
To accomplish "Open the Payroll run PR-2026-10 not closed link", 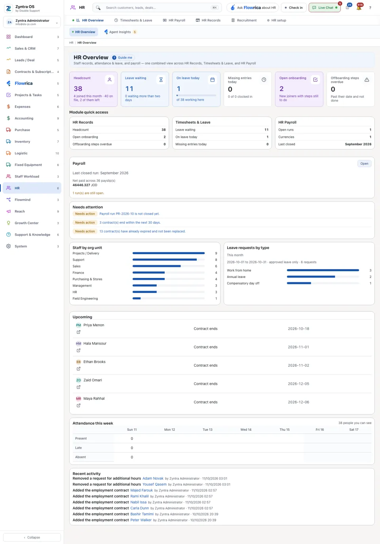I will (129, 214).
